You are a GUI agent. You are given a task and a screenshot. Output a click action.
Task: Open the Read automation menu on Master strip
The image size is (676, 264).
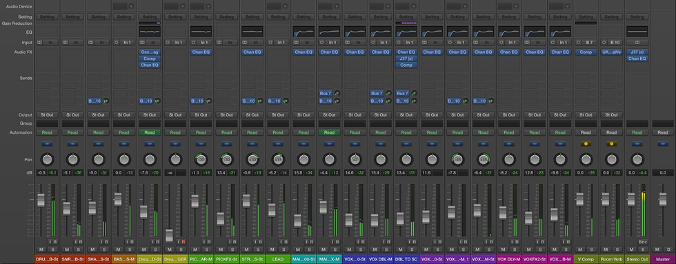point(663,132)
